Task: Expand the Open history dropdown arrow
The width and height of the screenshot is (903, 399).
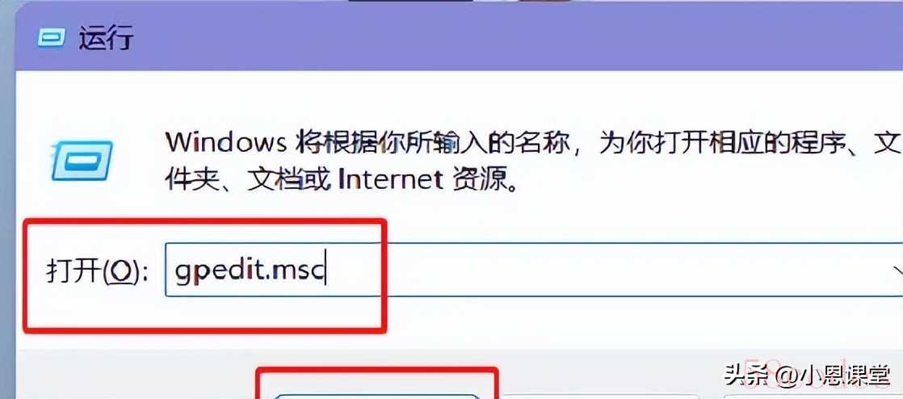Action: (x=896, y=270)
